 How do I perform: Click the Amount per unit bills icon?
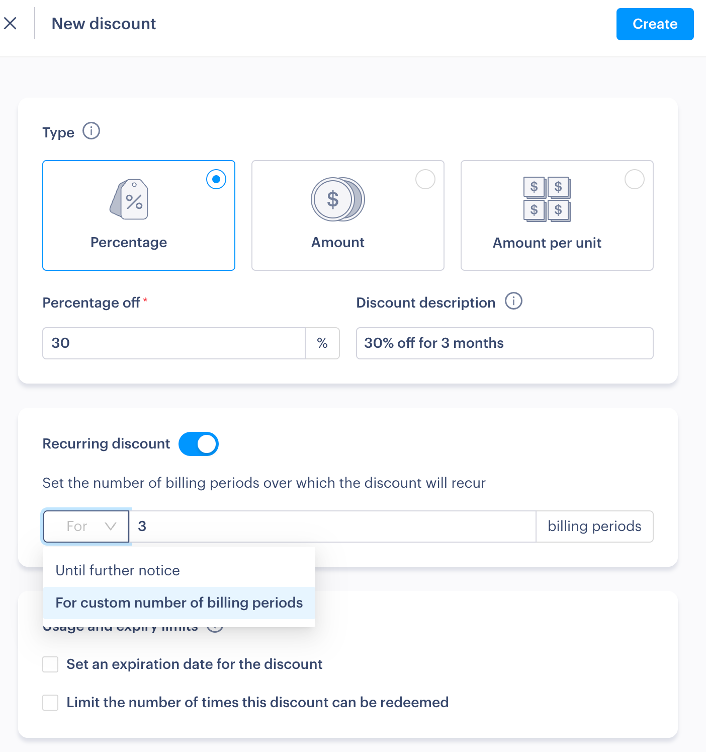[547, 199]
